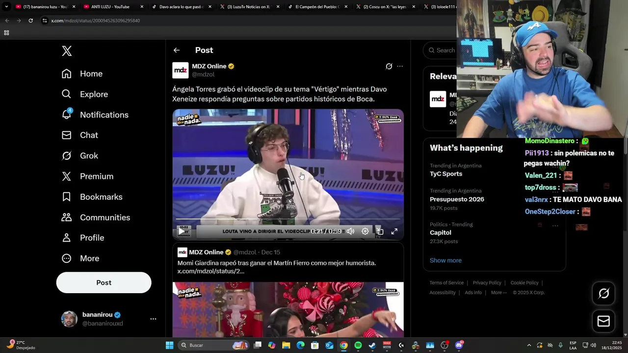This screenshot has width=628, height=353.
Task: Open Profile in the sidebar
Action: (82, 238)
